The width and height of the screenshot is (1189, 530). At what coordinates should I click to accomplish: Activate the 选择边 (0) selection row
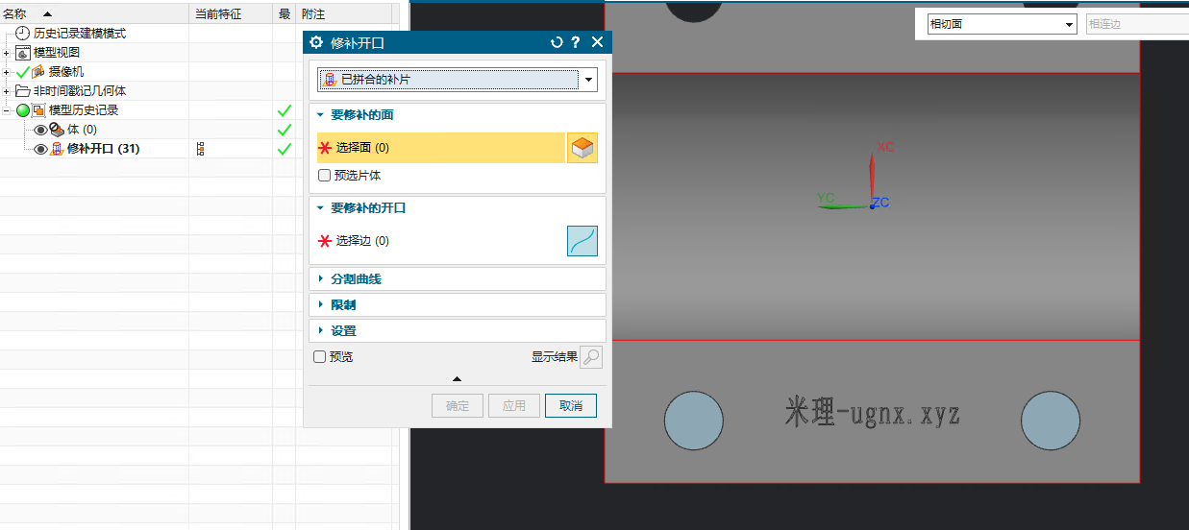pyautogui.click(x=440, y=241)
